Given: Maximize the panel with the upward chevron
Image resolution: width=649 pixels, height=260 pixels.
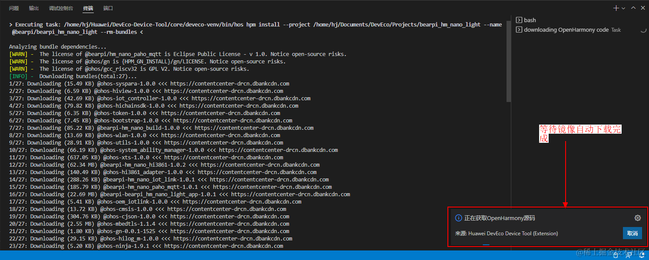Looking at the screenshot, I should 633,8.
